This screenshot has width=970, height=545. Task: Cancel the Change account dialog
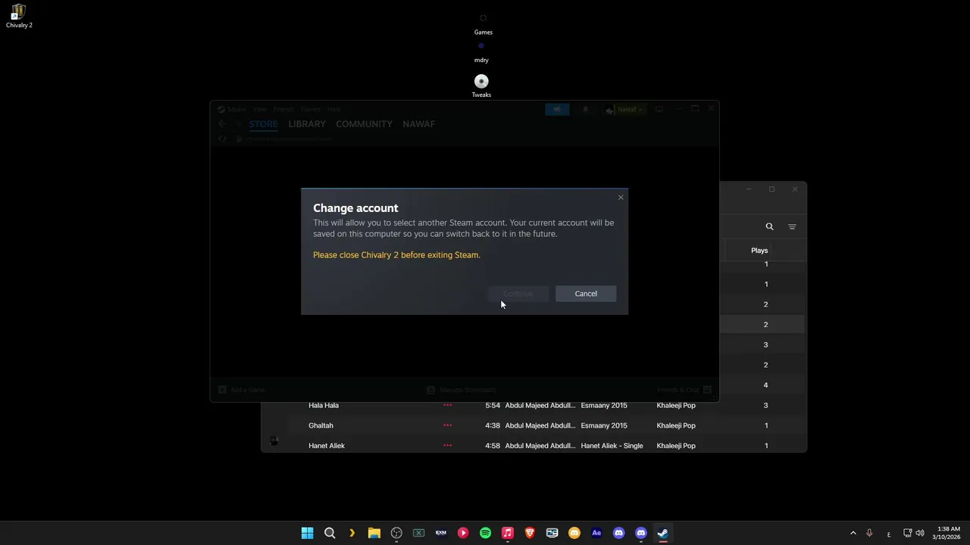586,294
